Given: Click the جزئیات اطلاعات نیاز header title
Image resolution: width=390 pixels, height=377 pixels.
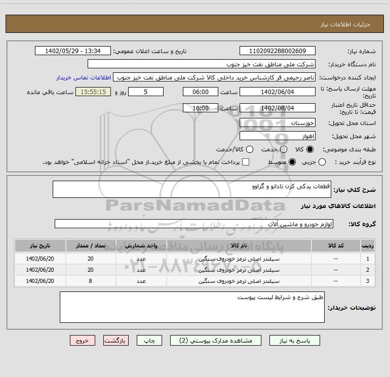Looking at the screenshot, I should point(345,24).
